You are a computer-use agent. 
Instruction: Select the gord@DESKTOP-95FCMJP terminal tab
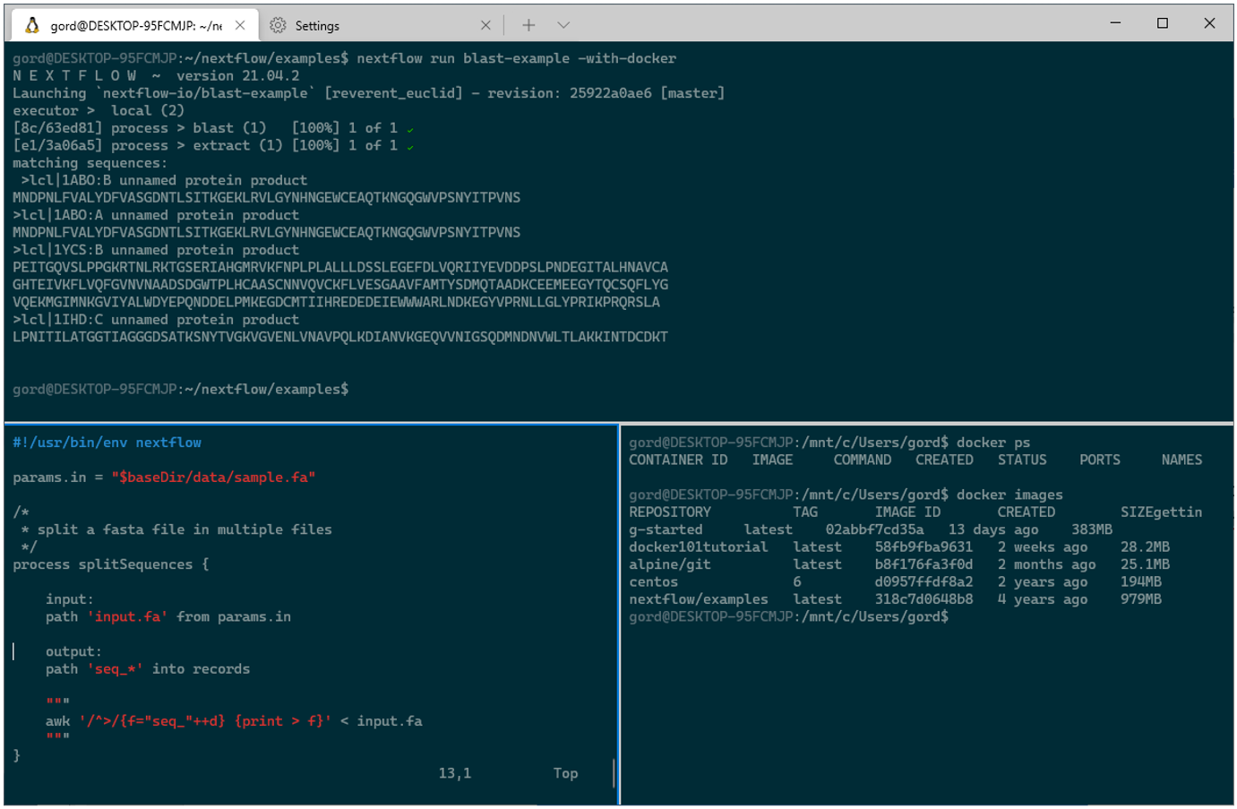134,25
